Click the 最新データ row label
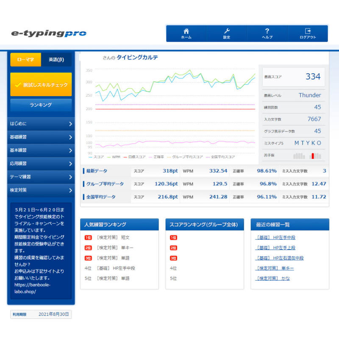 97,171
